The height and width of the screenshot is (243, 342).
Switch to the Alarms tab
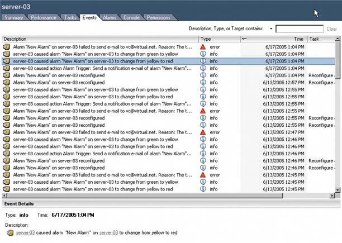point(110,18)
